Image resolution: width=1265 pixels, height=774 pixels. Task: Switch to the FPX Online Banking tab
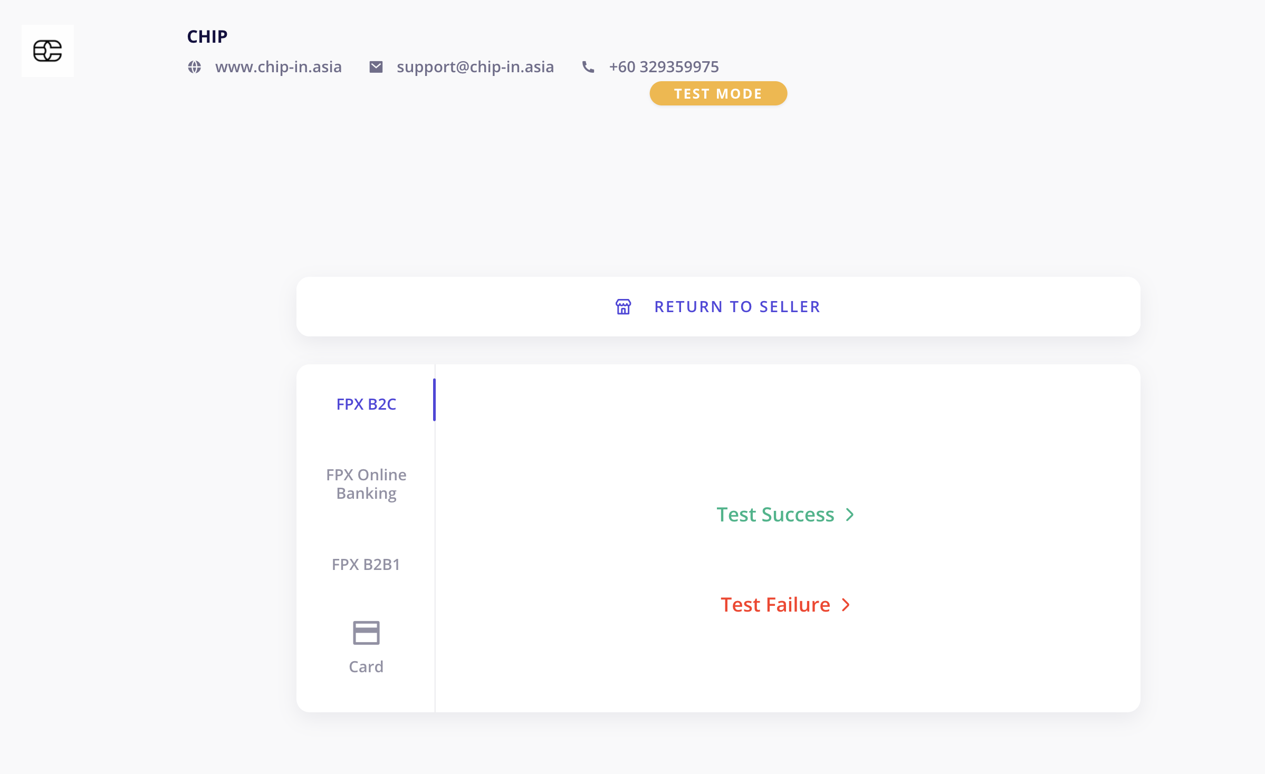[366, 484]
